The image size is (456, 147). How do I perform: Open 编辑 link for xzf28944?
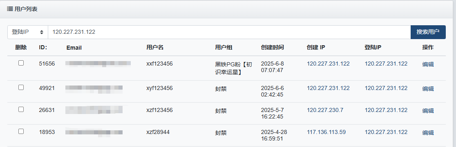pyautogui.click(x=428, y=133)
